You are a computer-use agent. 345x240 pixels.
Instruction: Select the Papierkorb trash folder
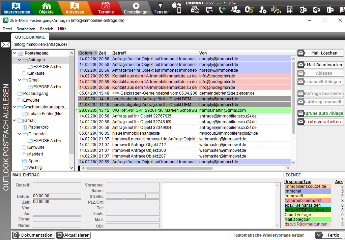[38, 127]
